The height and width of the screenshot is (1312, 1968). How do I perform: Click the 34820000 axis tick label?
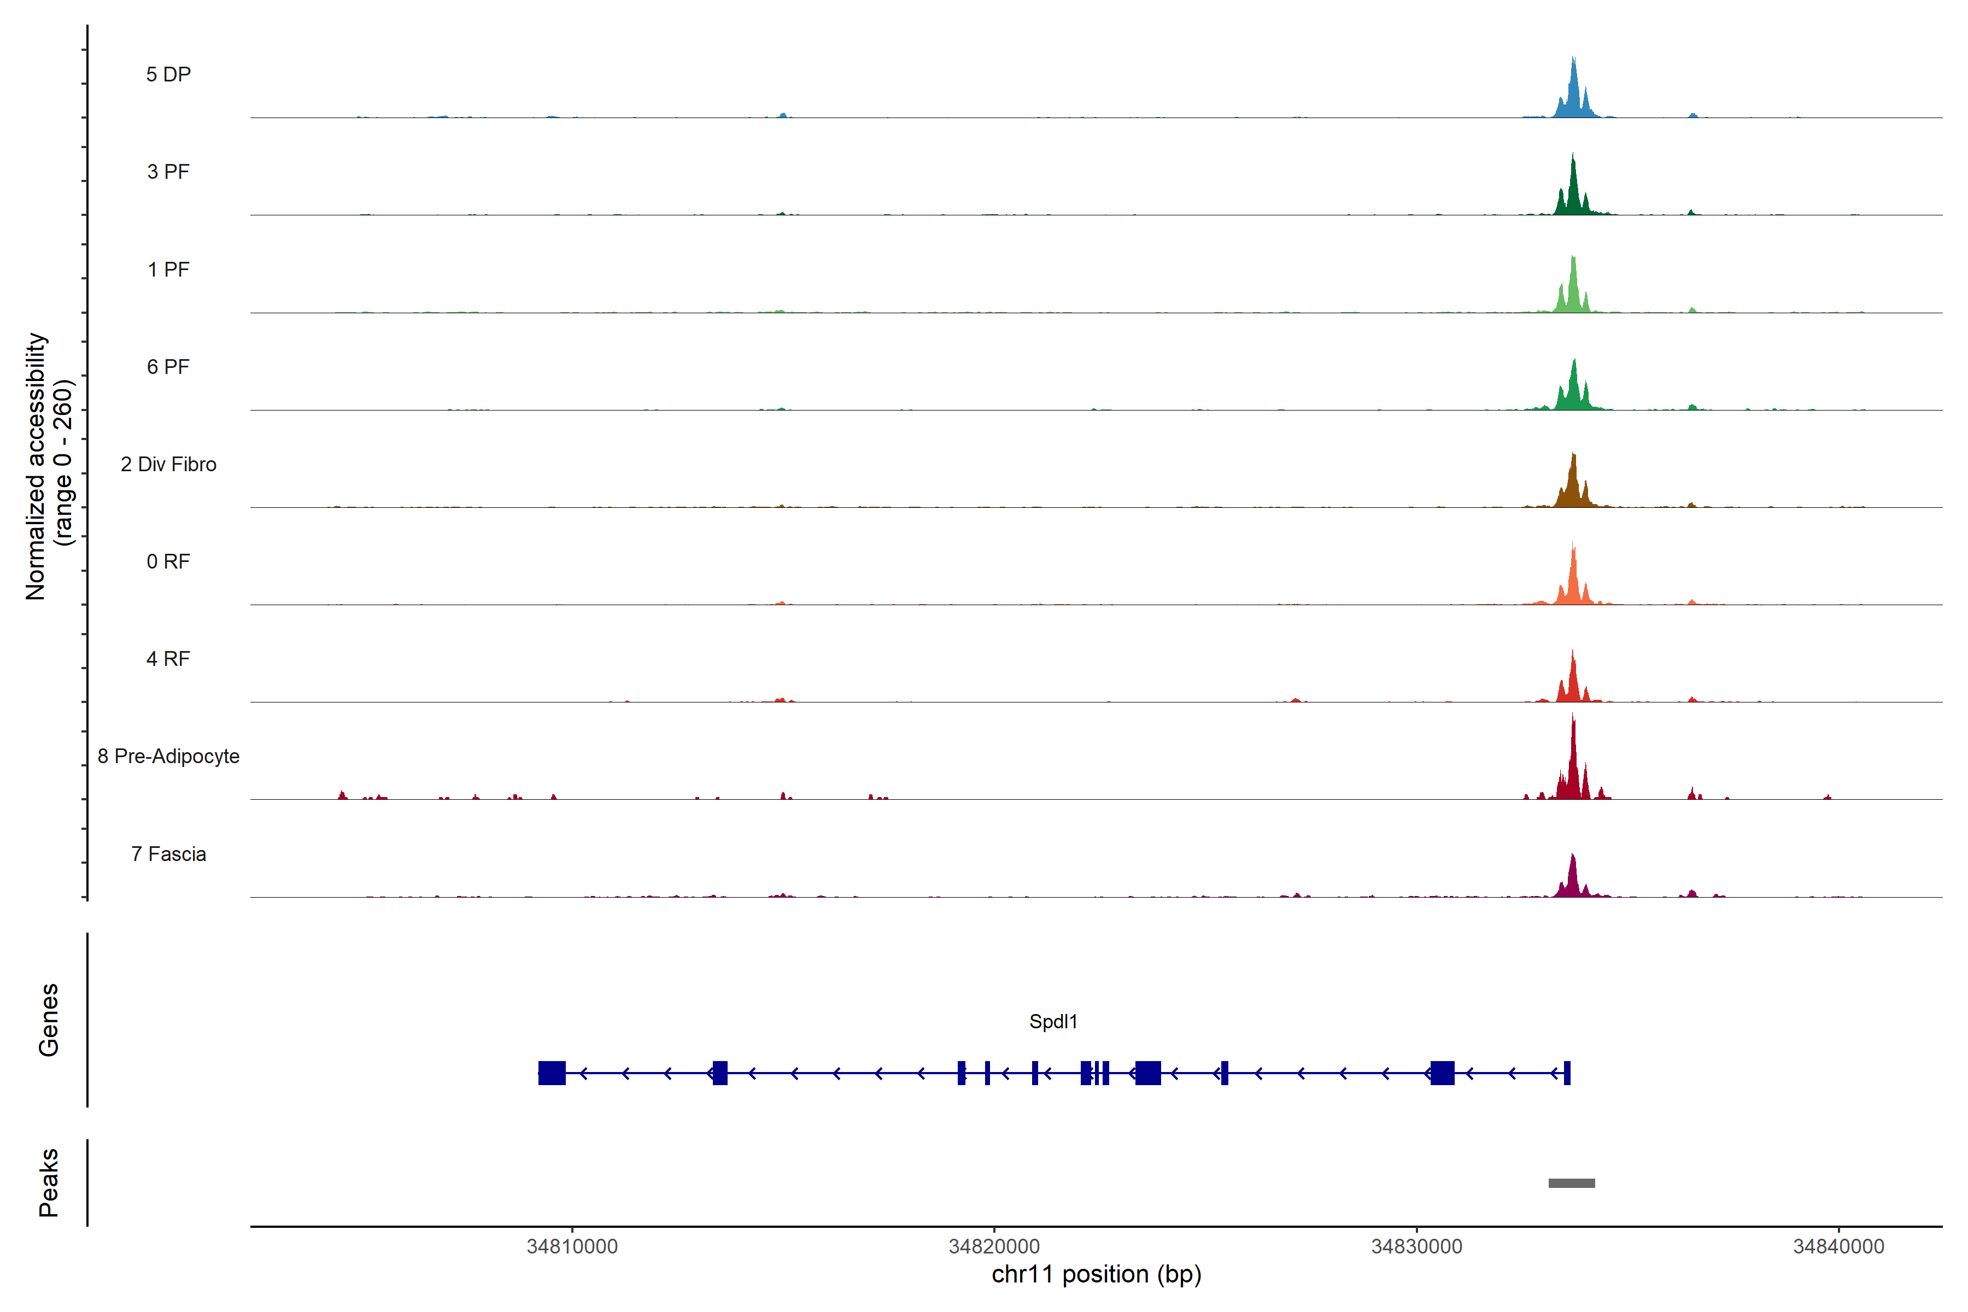coord(994,1247)
